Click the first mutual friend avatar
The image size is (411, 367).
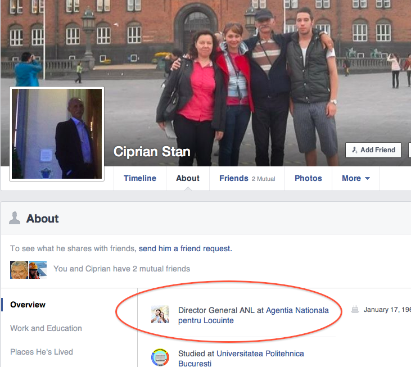19,270
